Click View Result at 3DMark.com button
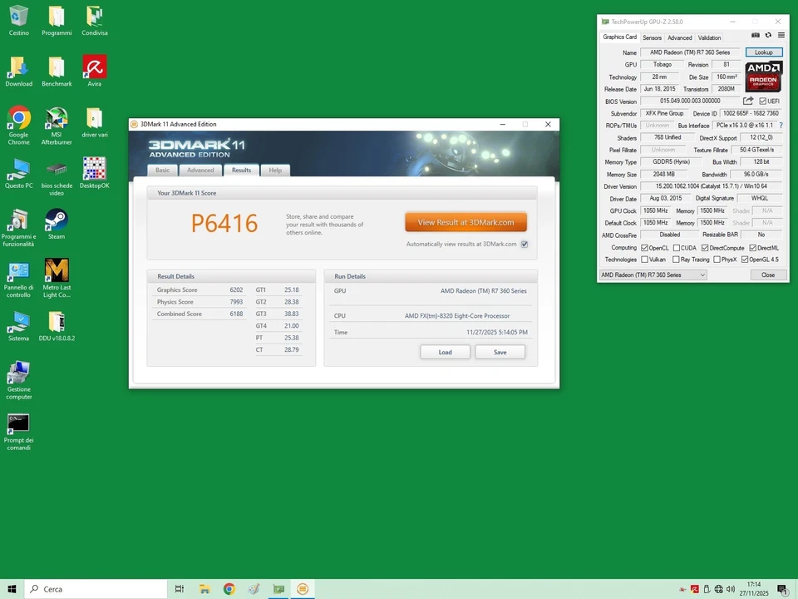Viewport: 798px width, 599px height. coord(465,222)
